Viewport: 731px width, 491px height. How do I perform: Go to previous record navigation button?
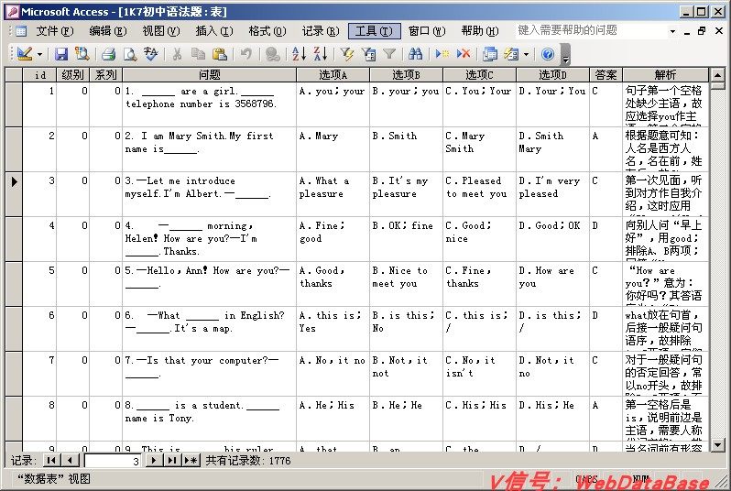[70, 460]
